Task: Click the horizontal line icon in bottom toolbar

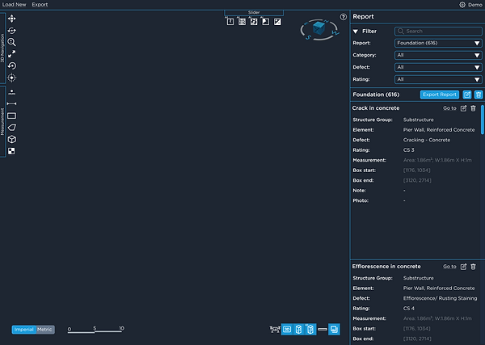Action: (323, 329)
